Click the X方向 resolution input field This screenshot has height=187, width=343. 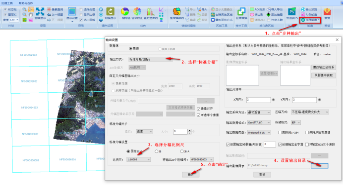point(259,100)
